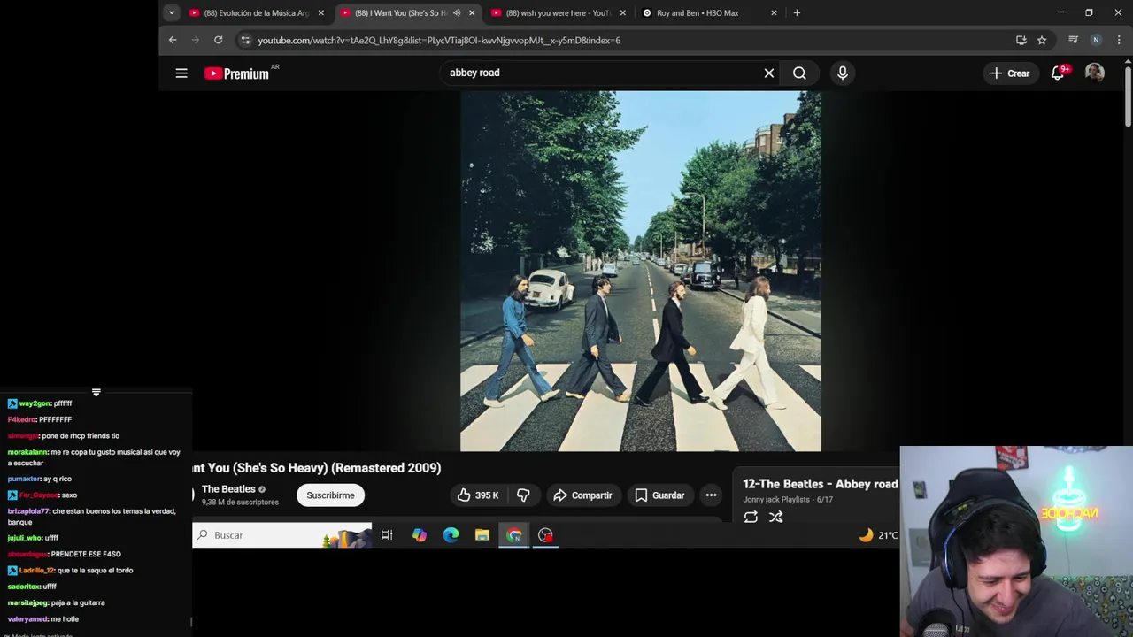Open a new browser tab
Screen dimensions: 1133x637
[x=797, y=12]
